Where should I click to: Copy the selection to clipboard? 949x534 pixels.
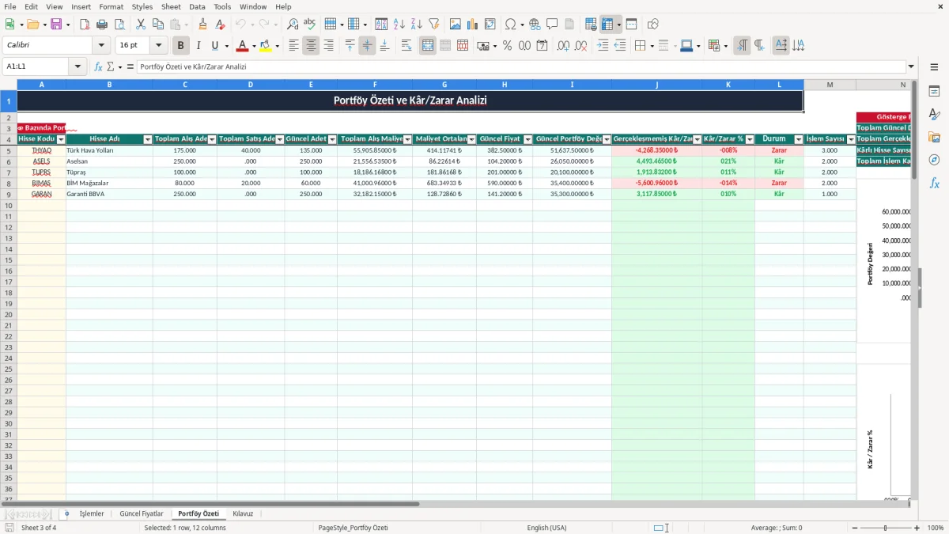click(x=158, y=25)
